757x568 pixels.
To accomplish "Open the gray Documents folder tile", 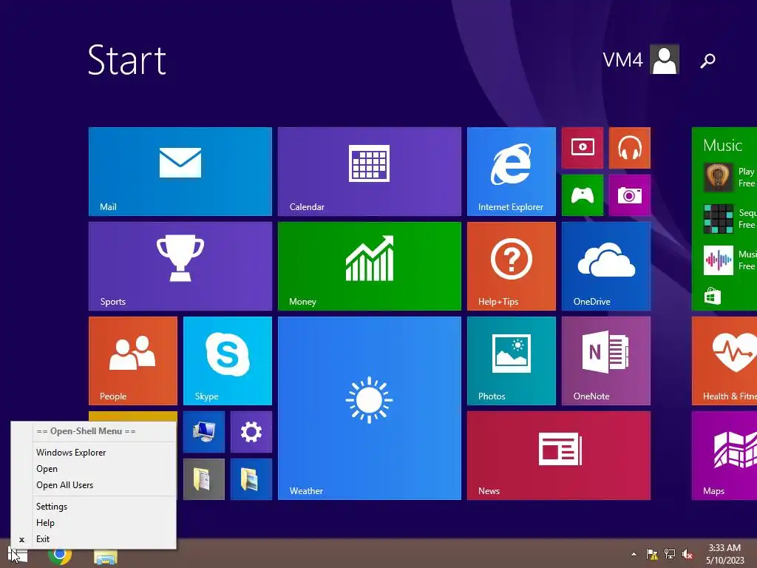I will pos(204,479).
